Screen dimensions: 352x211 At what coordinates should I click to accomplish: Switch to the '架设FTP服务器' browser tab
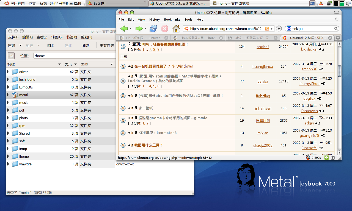(x=253, y=38)
